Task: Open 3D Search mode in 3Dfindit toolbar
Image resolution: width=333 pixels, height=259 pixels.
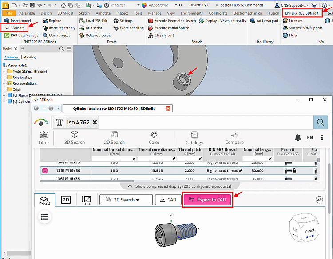Action: point(75,138)
